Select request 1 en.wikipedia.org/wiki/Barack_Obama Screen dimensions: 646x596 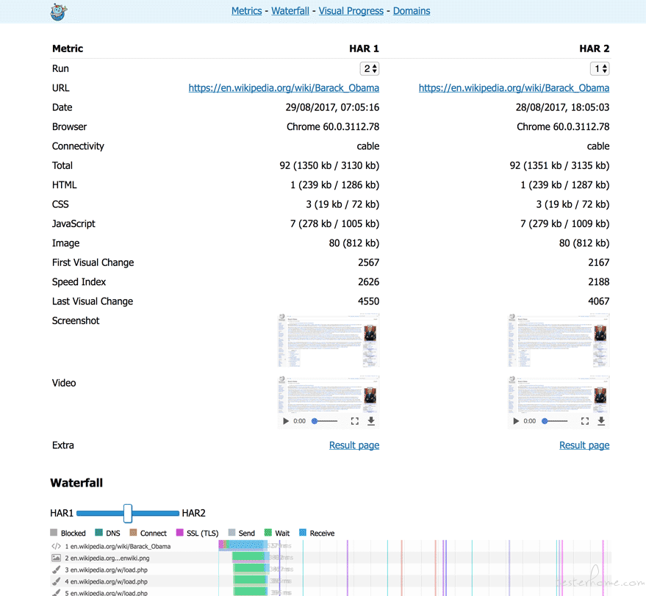118,547
